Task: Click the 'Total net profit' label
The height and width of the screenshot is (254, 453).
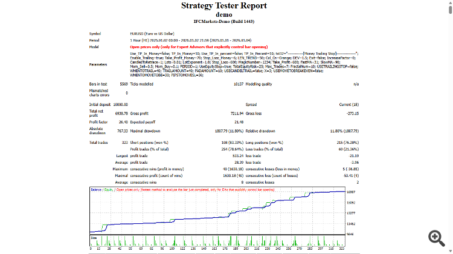Action: (x=96, y=113)
